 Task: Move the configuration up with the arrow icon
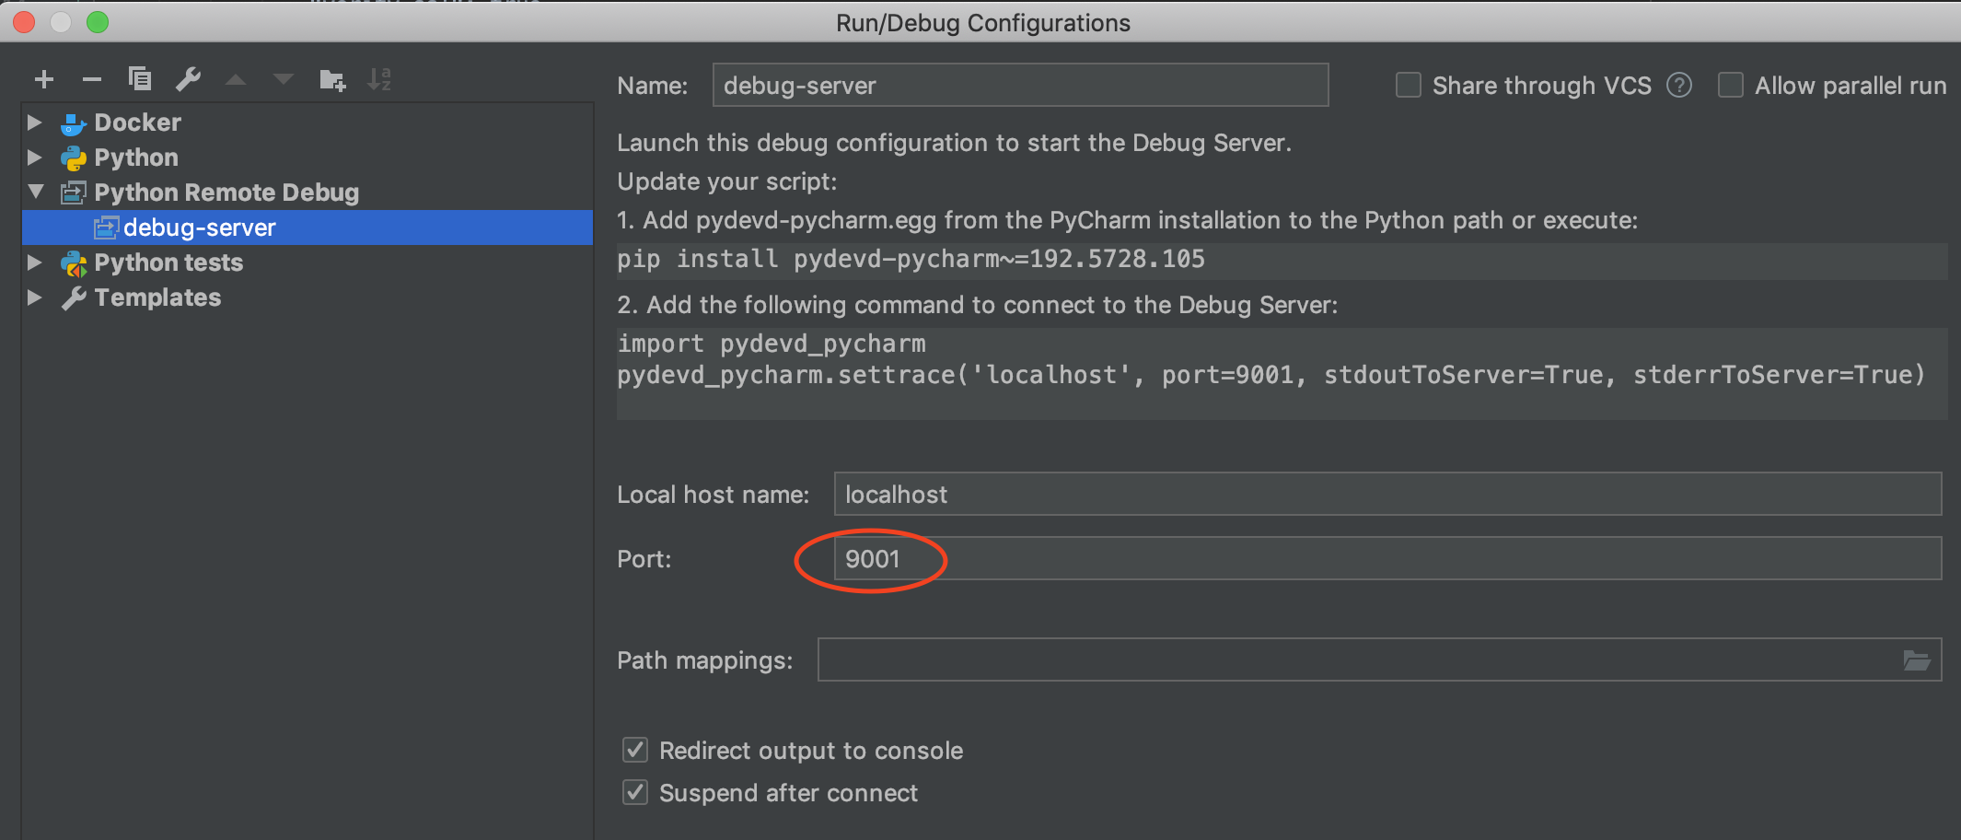click(x=236, y=79)
